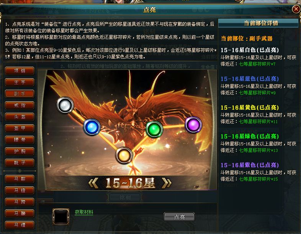
Task: Select the 马鞍 mount slot
Action: 20,179
